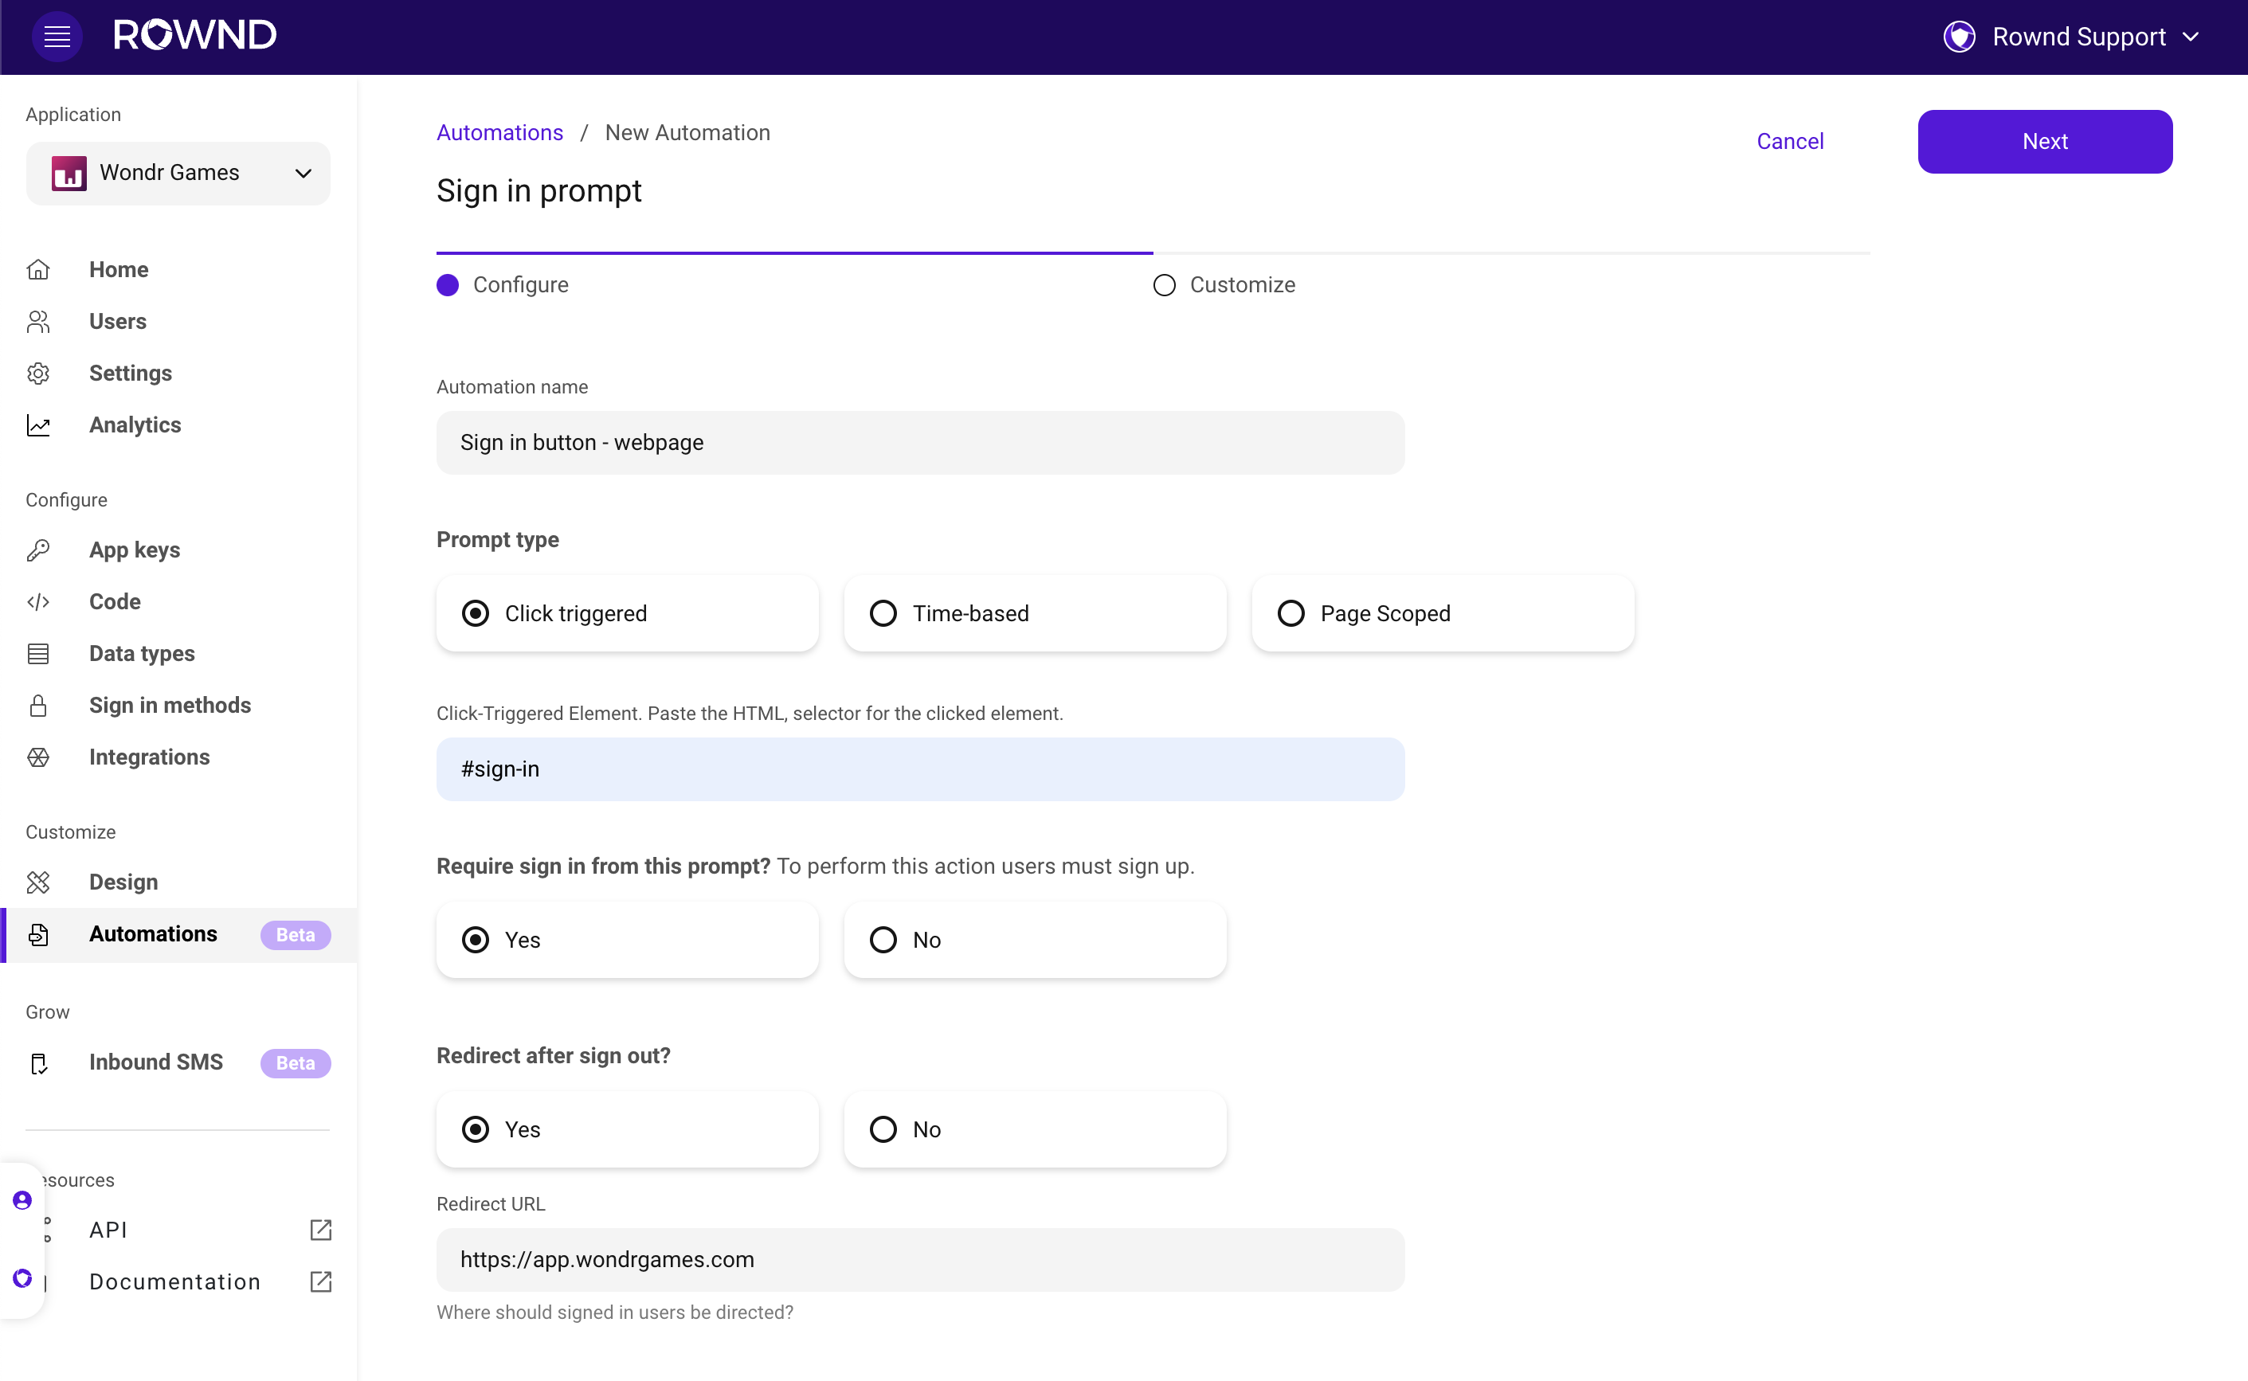This screenshot has width=2248, height=1381.
Task: Open the Code sidebar icon
Action: [x=39, y=601]
